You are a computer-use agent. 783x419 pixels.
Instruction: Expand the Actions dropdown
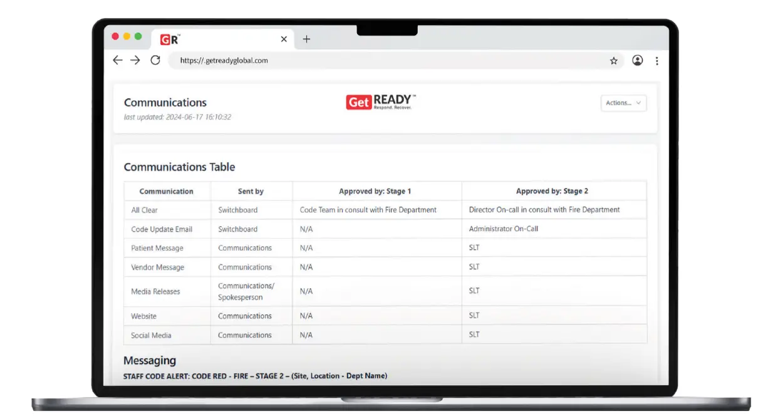[623, 103]
